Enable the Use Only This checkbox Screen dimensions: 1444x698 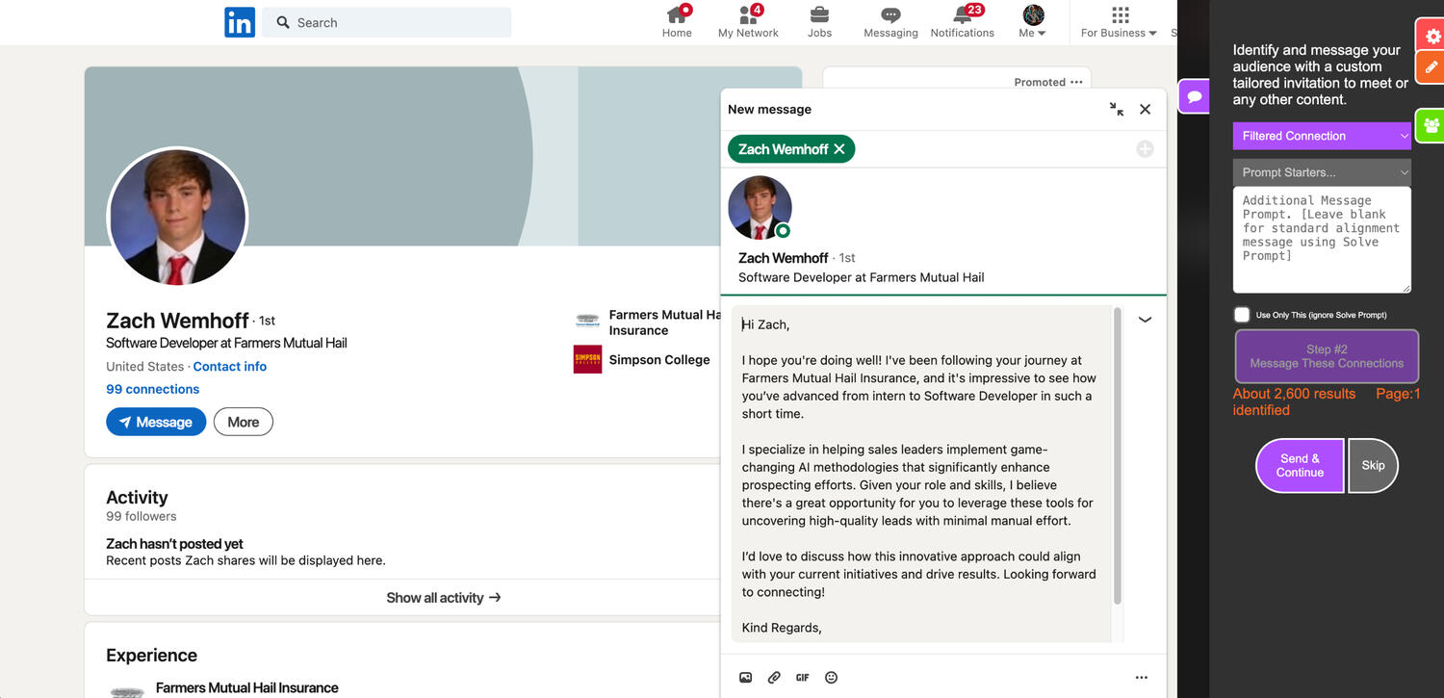[x=1242, y=315]
